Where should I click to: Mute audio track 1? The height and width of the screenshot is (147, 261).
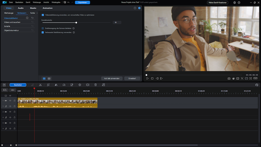pos(10,106)
